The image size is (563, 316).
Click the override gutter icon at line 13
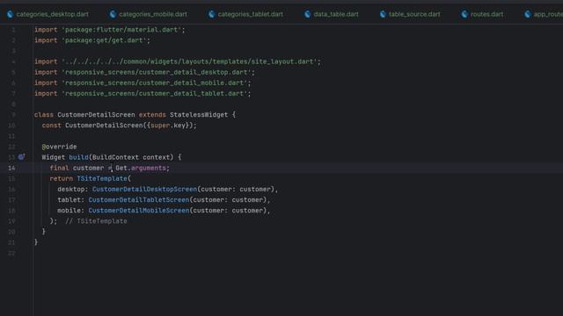click(21, 157)
